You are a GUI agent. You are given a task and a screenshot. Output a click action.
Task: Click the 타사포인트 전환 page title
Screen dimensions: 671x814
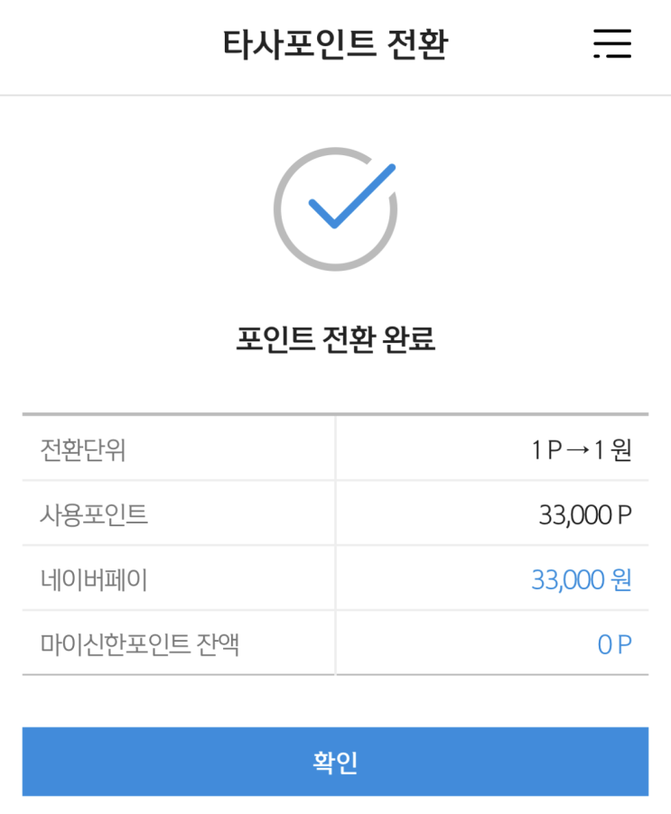335,43
